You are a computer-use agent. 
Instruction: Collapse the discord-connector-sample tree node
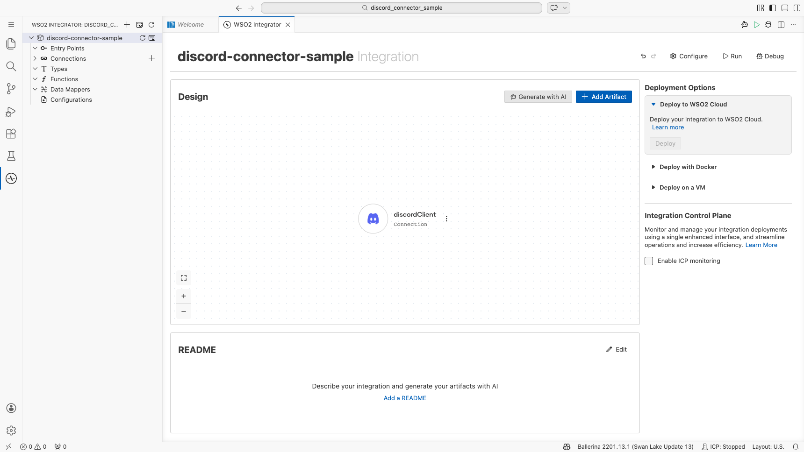coord(31,38)
